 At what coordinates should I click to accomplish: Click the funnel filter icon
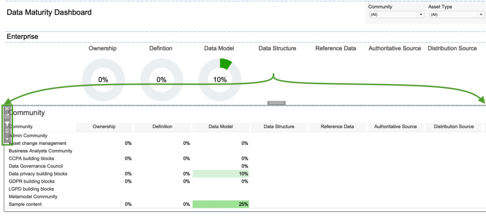coord(7,124)
